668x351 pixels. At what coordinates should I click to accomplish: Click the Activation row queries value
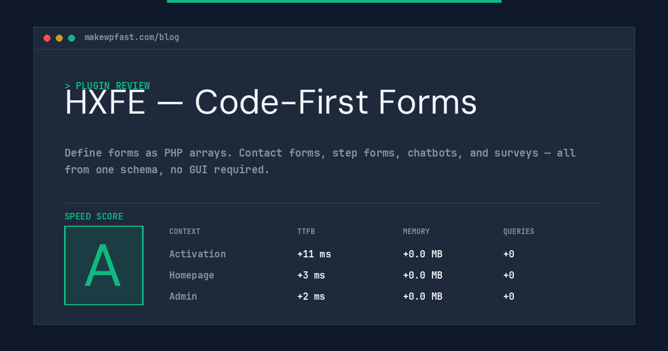click(x=509, y=254)
